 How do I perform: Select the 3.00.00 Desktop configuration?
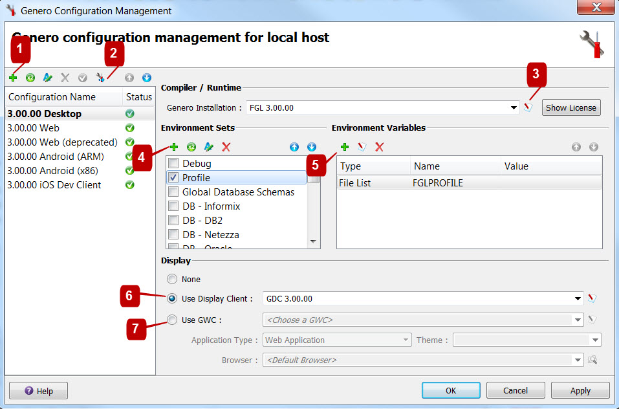pyautogui.click(x=80, y=114)
